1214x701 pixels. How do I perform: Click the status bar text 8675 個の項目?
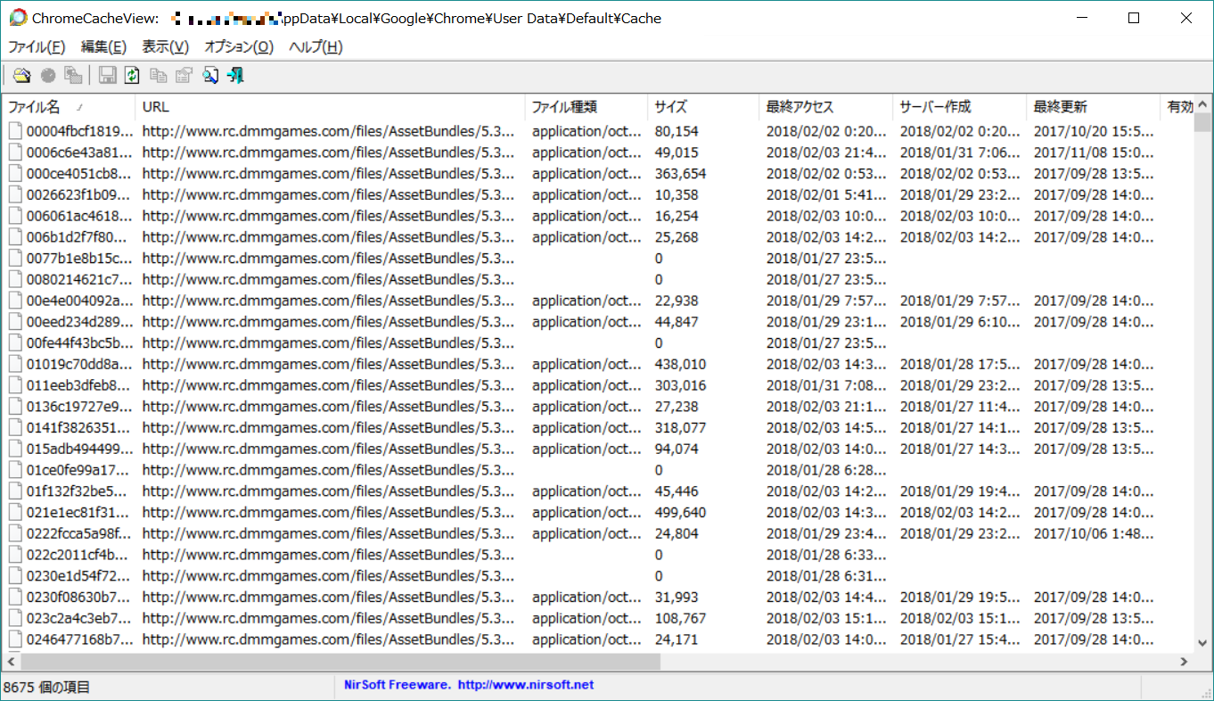point(46,688)
